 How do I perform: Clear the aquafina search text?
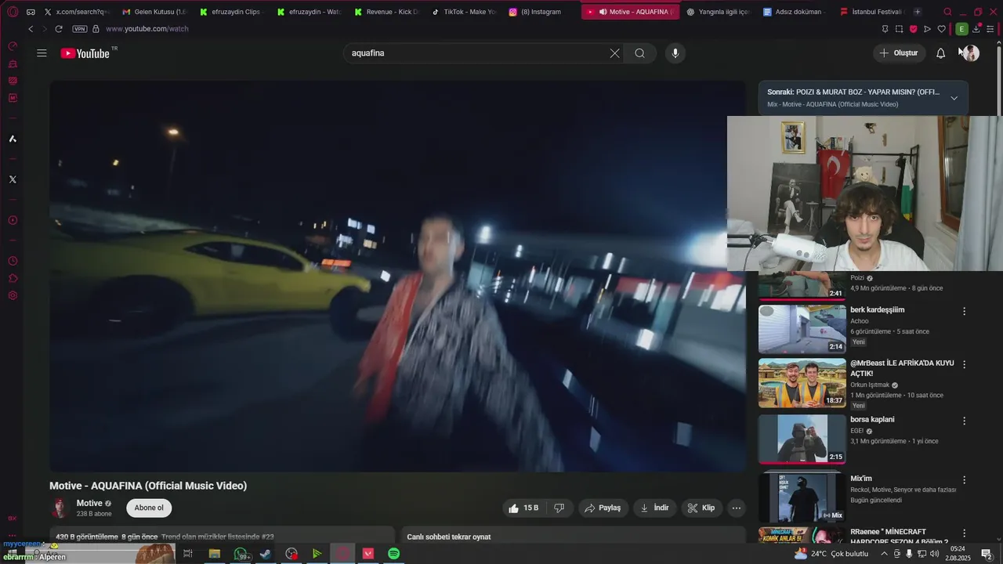pos(614,53)
